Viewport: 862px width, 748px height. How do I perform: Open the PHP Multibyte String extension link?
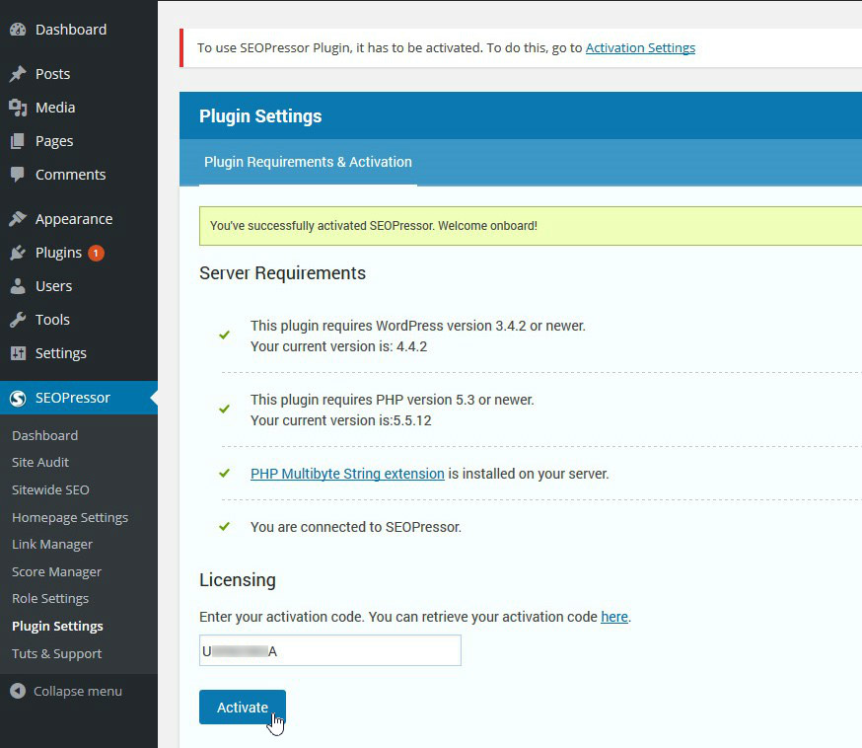click(347, 474)
